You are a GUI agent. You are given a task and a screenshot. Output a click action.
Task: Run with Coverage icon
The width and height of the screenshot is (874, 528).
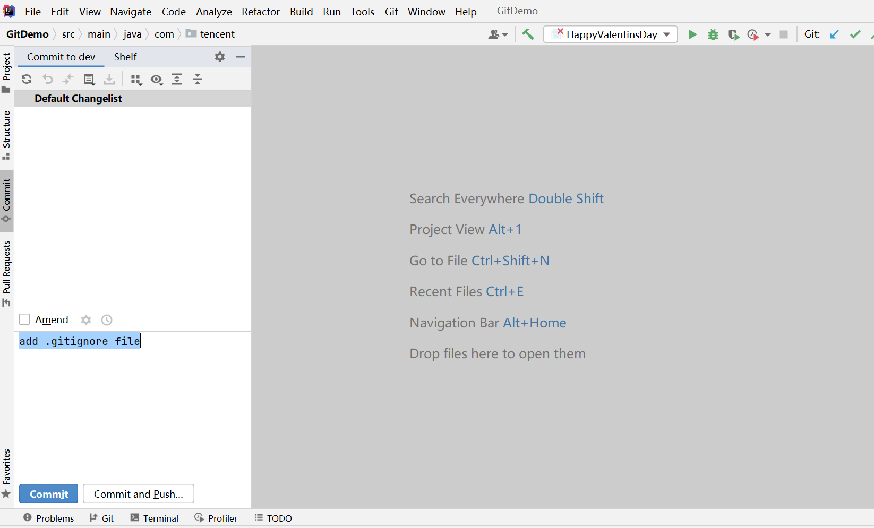(x=733, y=34)
